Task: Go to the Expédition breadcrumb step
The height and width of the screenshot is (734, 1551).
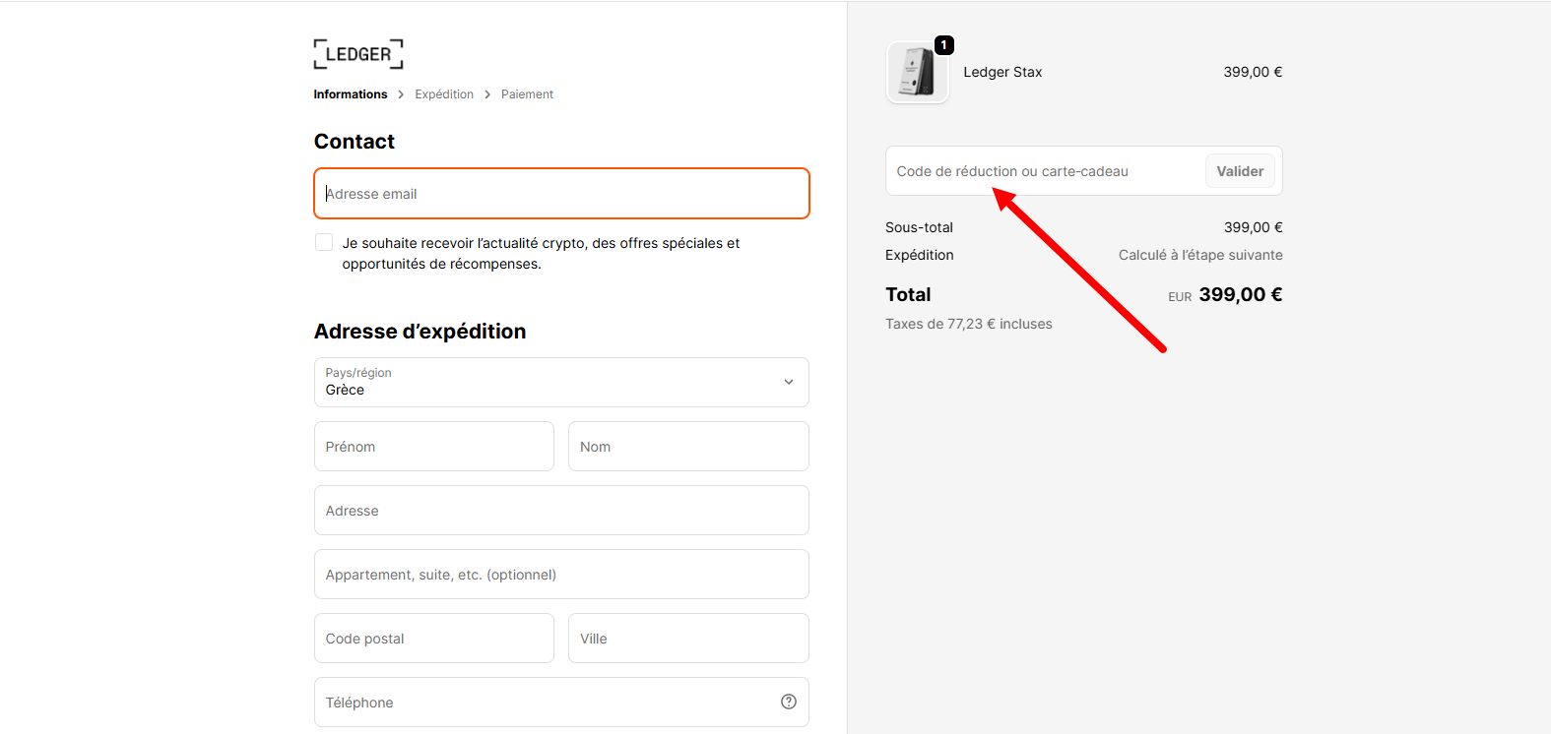Action: click(x=444, y=94)
